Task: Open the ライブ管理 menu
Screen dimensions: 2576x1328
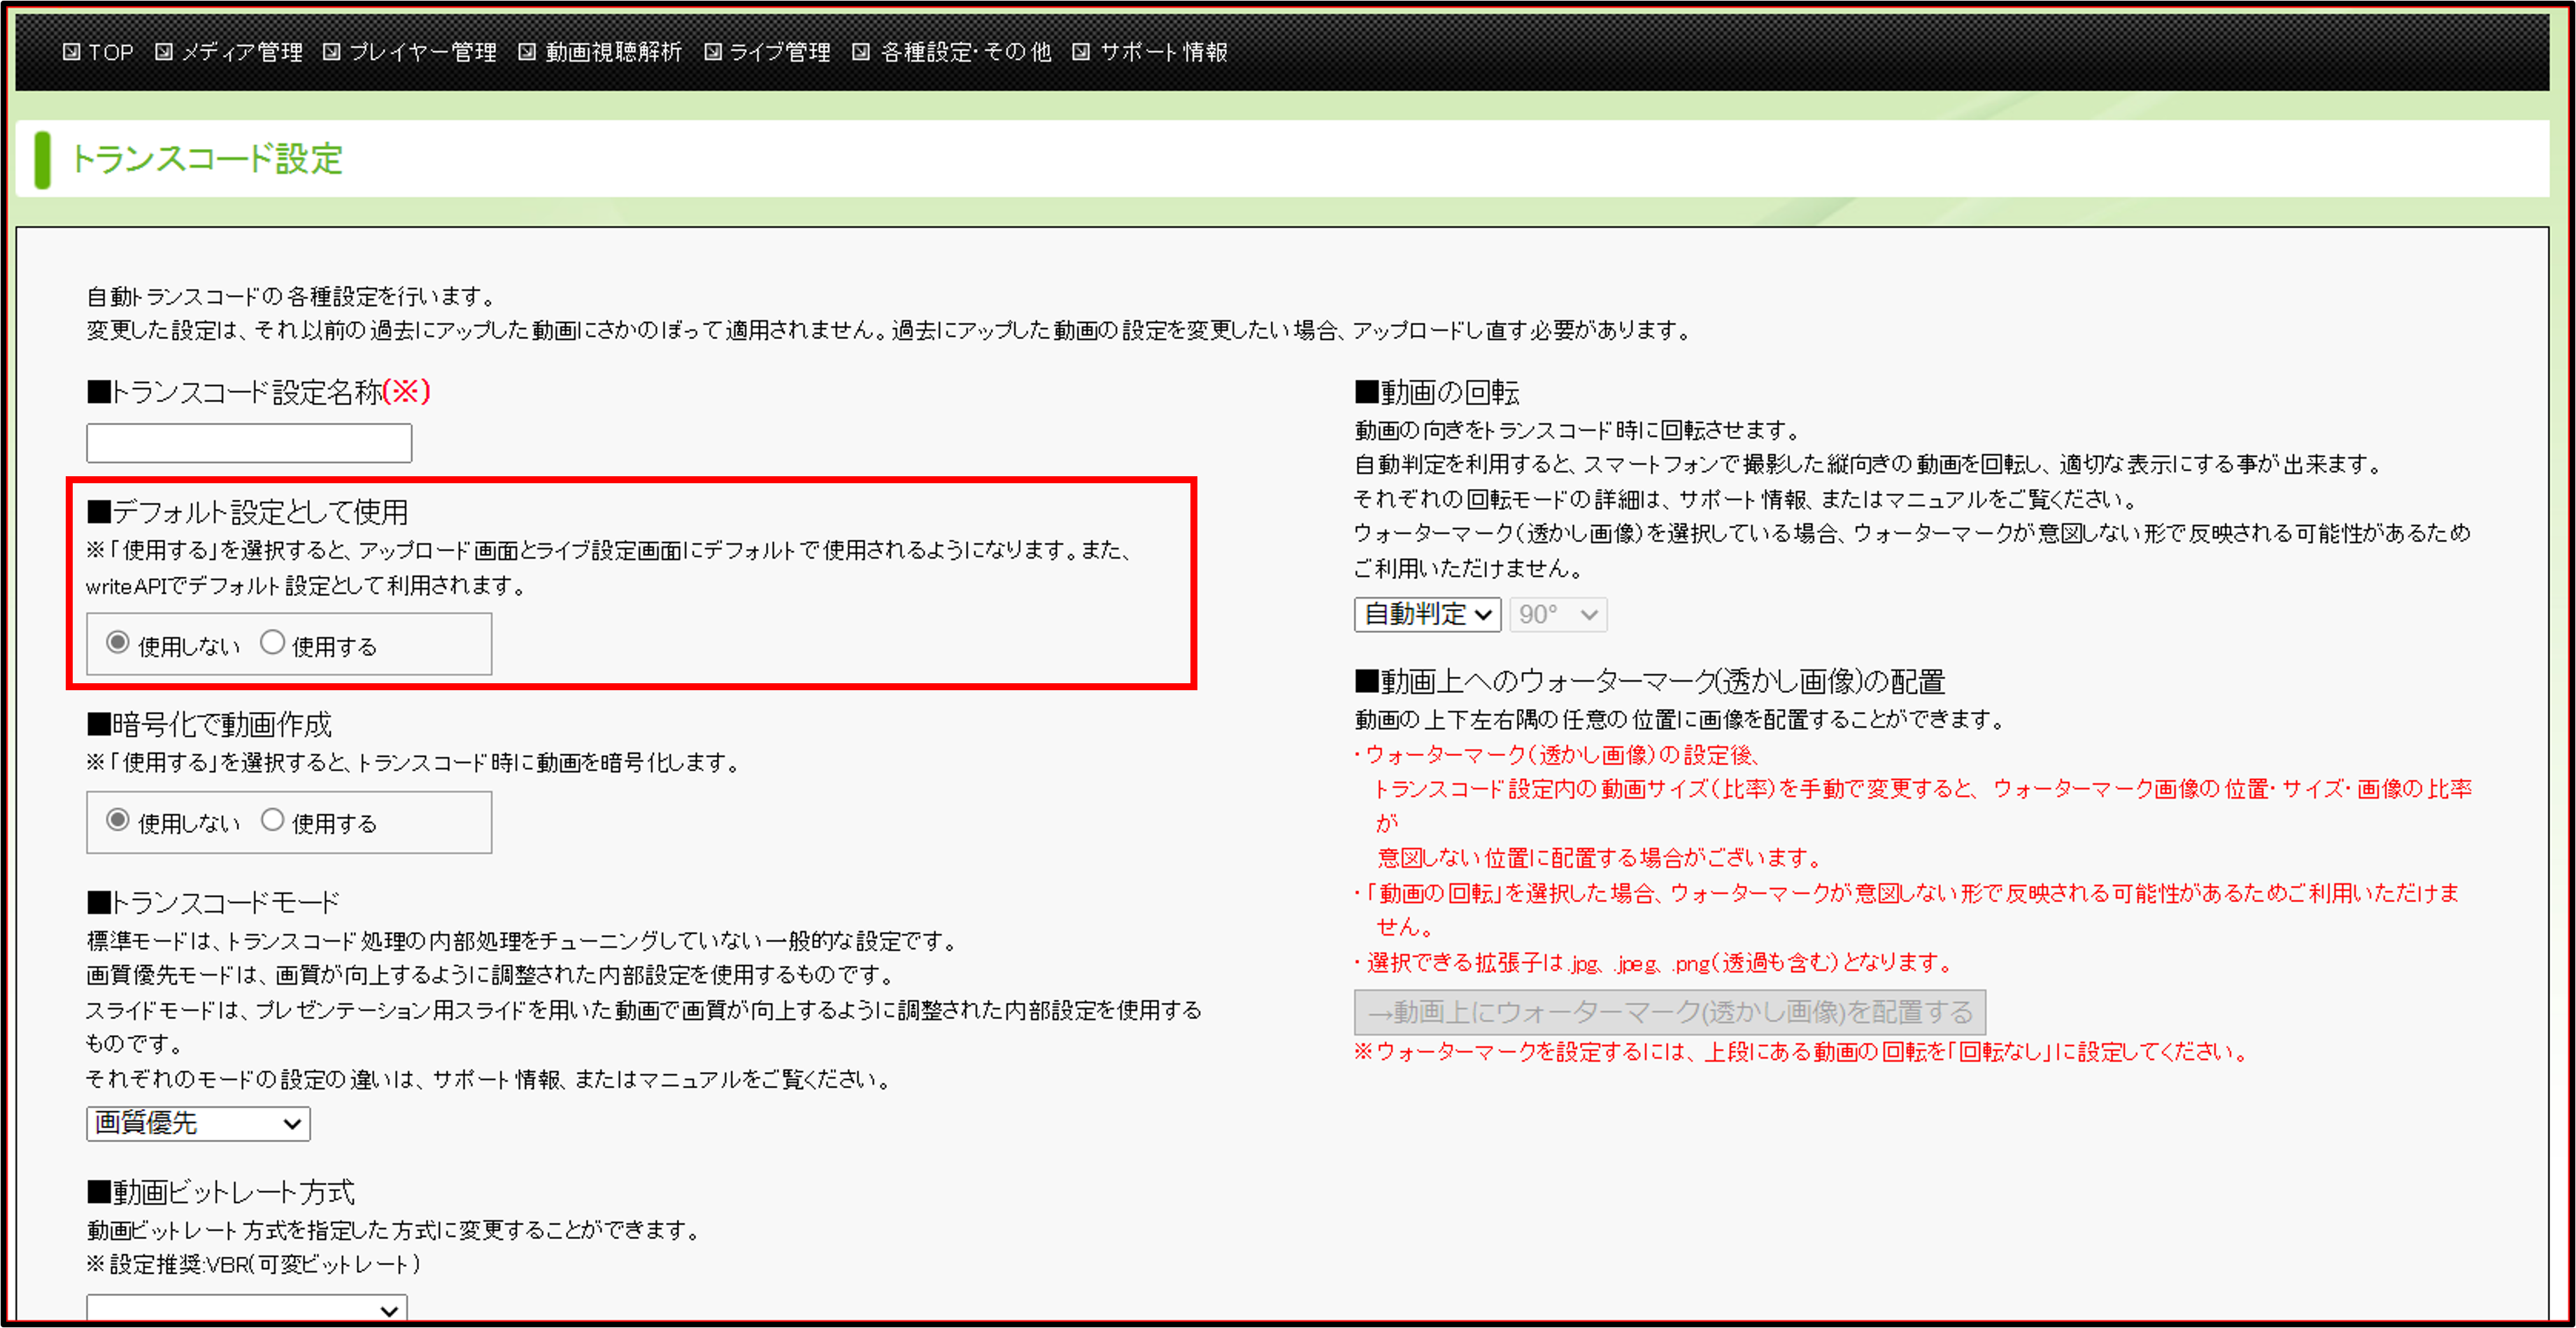Action: pos(779,52)
